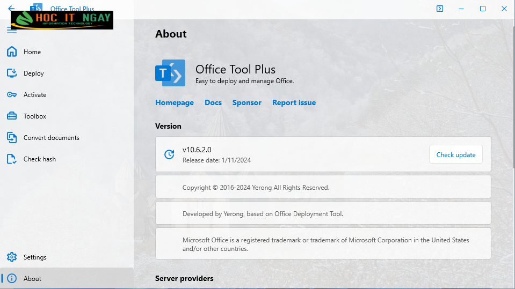Click the vertical scrollbar thumb
This screenshot has width=515, height=289.
click(513, 99)
